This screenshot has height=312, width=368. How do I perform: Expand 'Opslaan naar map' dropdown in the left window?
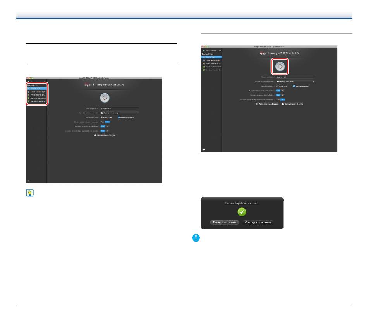(x=120, y=113)
